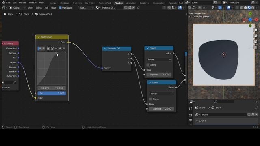260x146 pixels.
Task: Open lower Power node operation dropdown
Action: pyautogui.click(x=162, y=94)
